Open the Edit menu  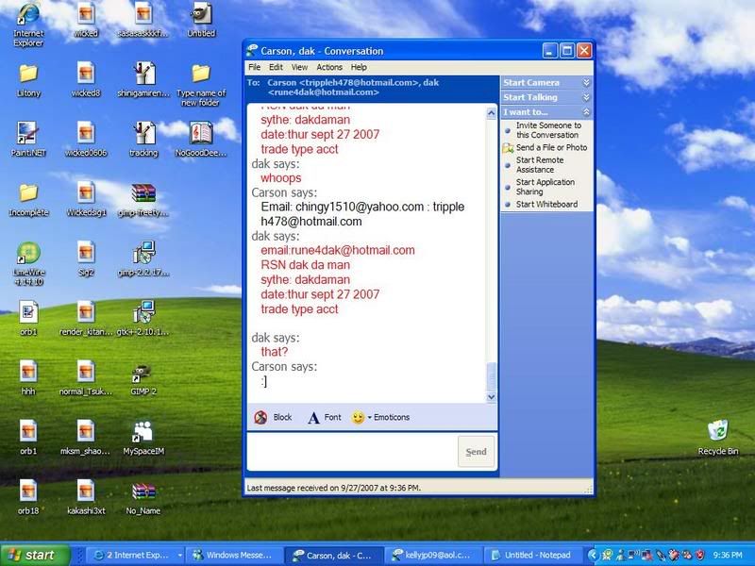276,67
